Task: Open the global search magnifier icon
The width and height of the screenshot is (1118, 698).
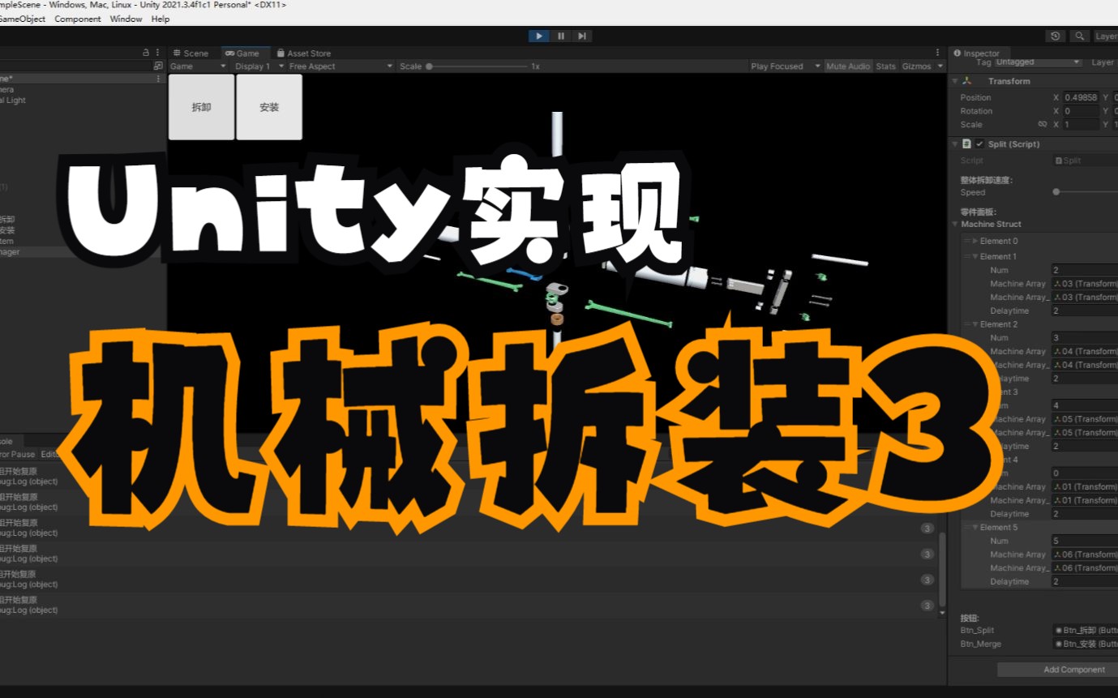Action: click(x=1079, y=36)
